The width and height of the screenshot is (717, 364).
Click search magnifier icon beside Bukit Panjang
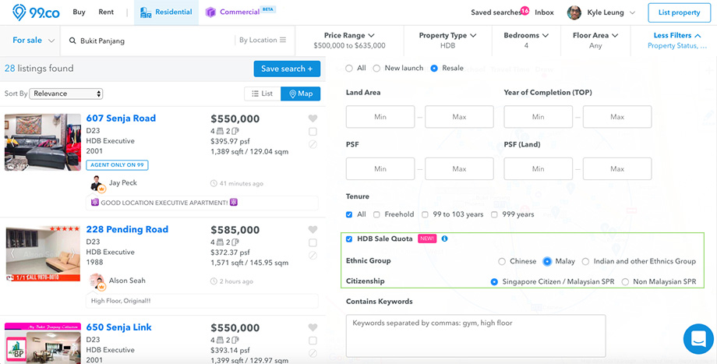(72, 41)
